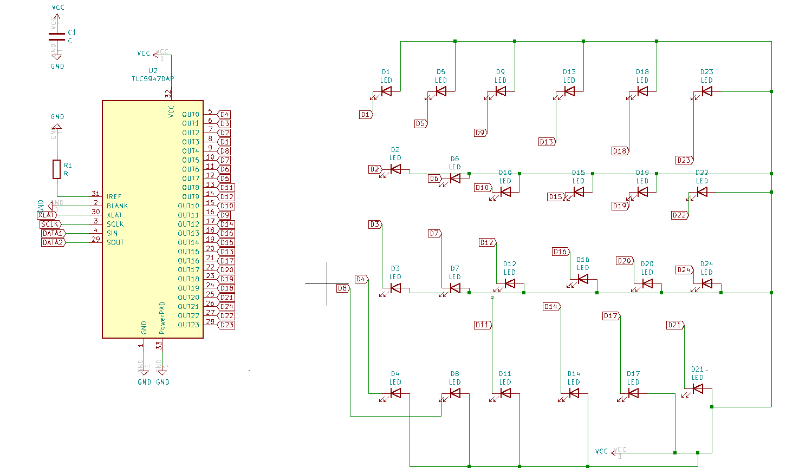Select the D9 label attached to OUT11 pin
This screenshot has height=475, width=812.
(x=224, y=215)
